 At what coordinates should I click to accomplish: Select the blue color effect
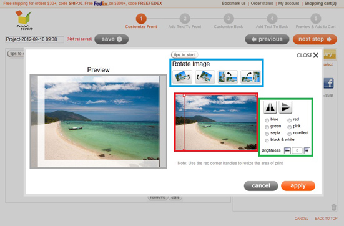click(267, 120)
